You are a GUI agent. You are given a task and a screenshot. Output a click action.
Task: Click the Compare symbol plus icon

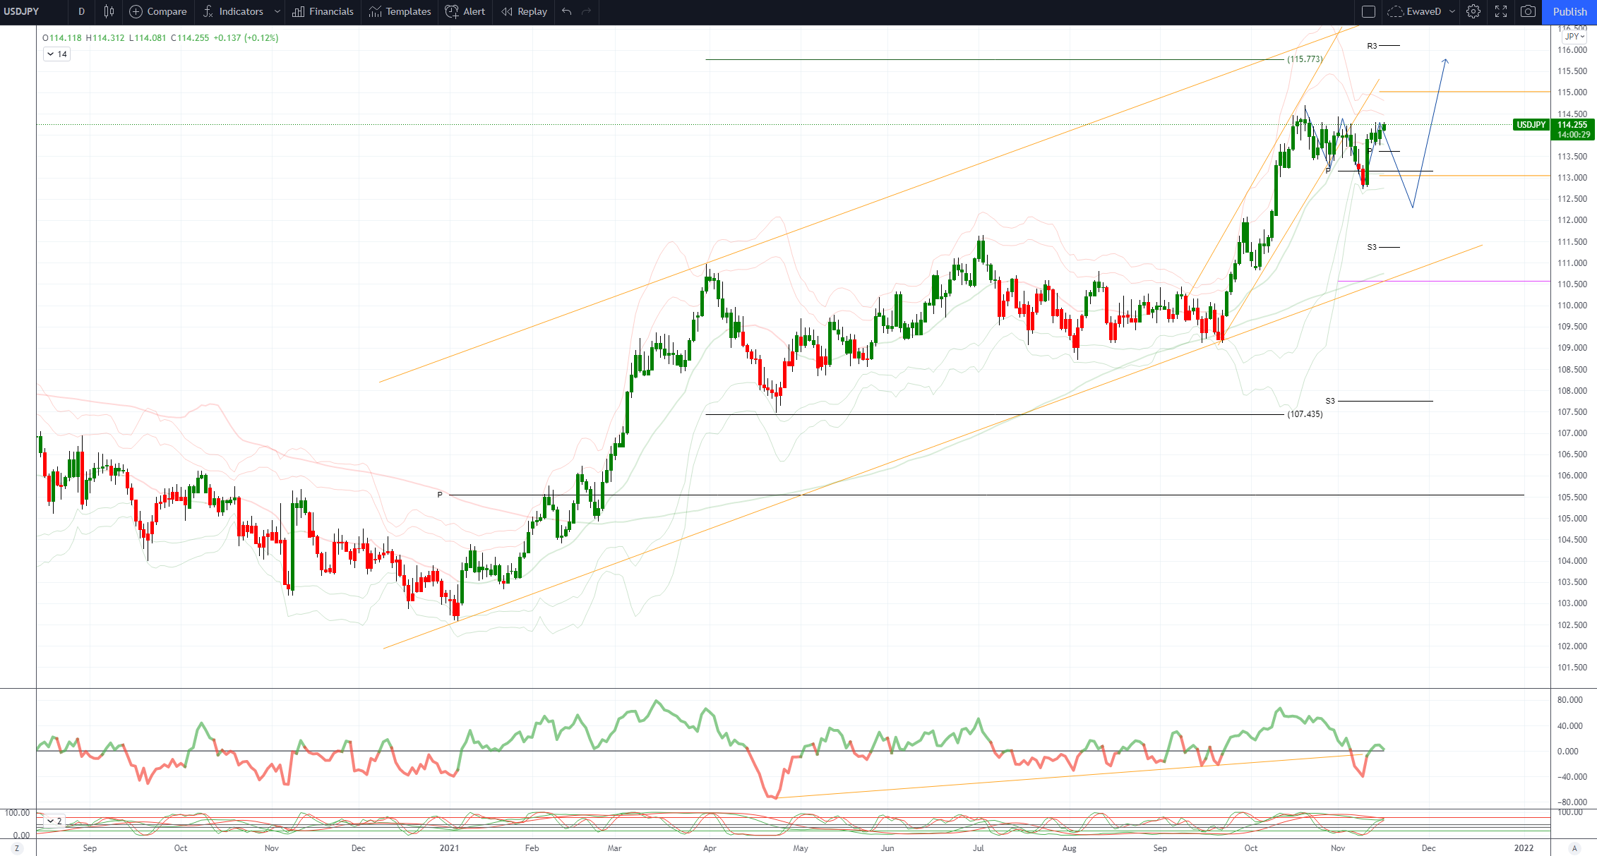pyautogui.click(x=136, y=11)
